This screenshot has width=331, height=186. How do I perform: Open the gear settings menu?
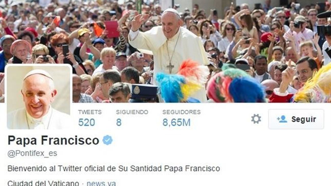click(x=256, y=119)
